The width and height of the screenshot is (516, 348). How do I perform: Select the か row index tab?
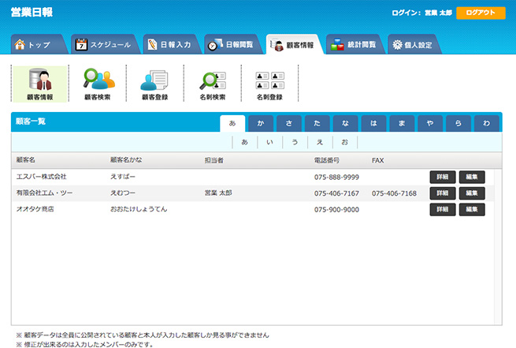261,123
